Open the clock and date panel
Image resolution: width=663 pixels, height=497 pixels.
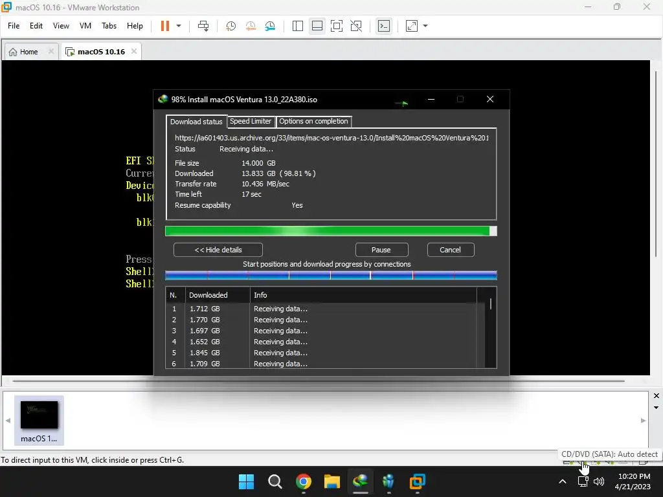(x=633, y=481)
